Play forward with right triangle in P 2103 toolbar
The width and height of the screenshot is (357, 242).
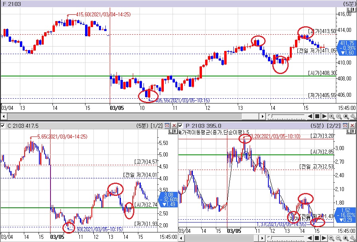click(324, 238)
